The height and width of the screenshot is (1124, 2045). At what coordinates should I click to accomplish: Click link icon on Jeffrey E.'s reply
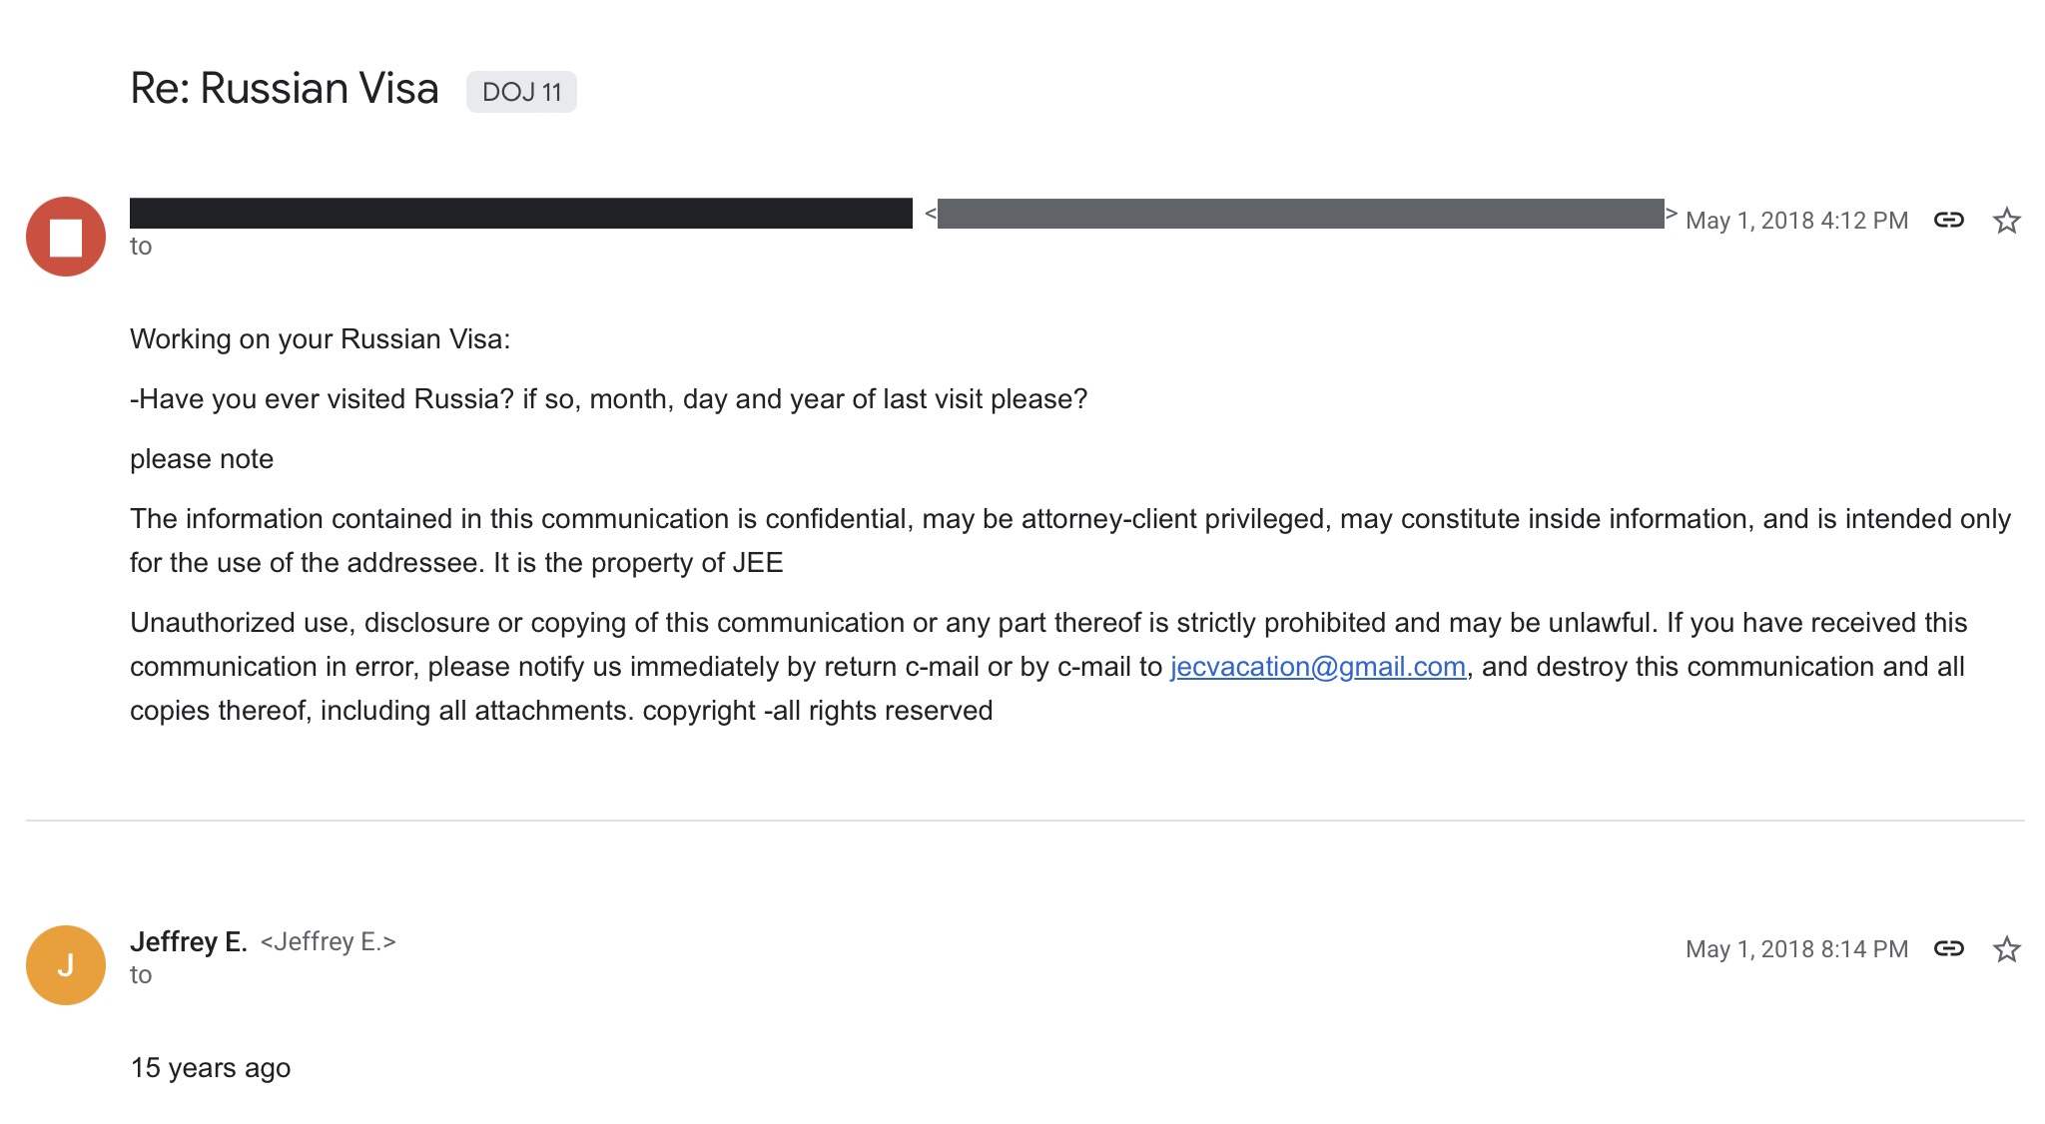[x=1948, y=949]
